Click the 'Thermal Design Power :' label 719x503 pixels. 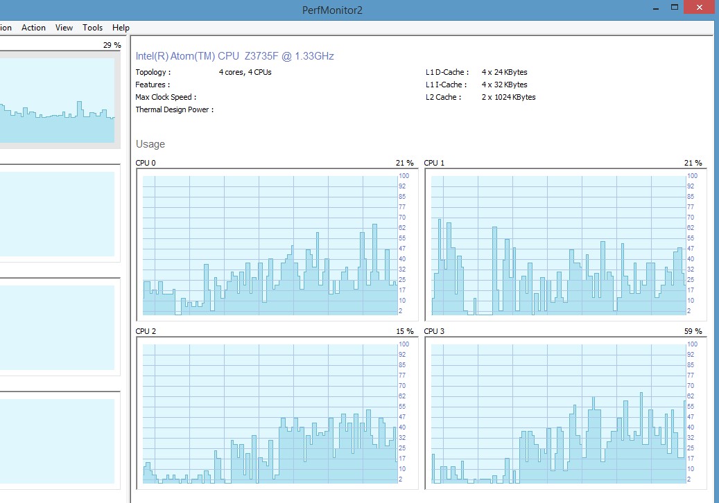pos(175,109)
